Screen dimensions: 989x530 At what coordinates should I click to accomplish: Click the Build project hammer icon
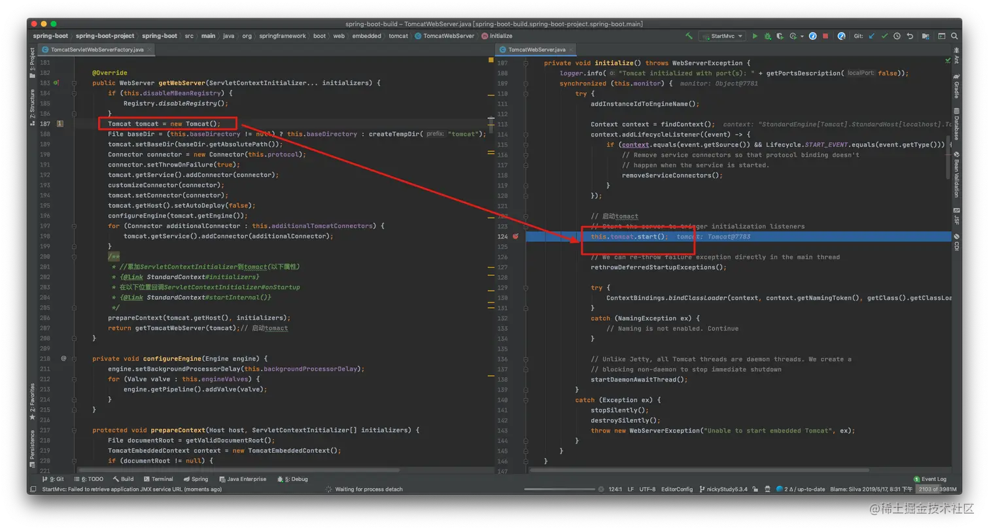689,36
